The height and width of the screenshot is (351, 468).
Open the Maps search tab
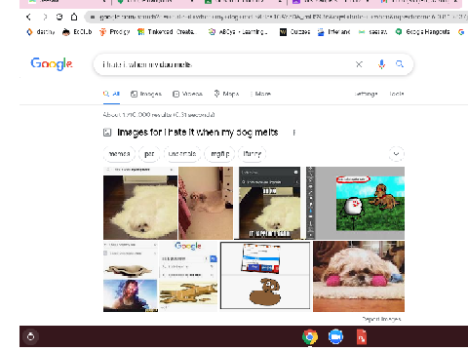tap(226, 94)
